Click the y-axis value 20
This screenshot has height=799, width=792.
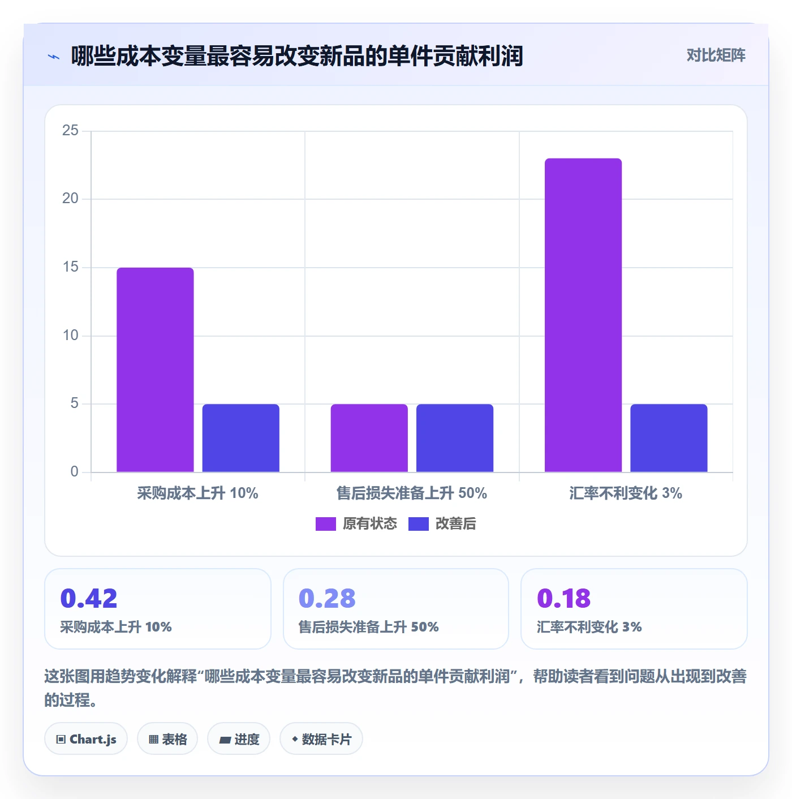point(70,199)
